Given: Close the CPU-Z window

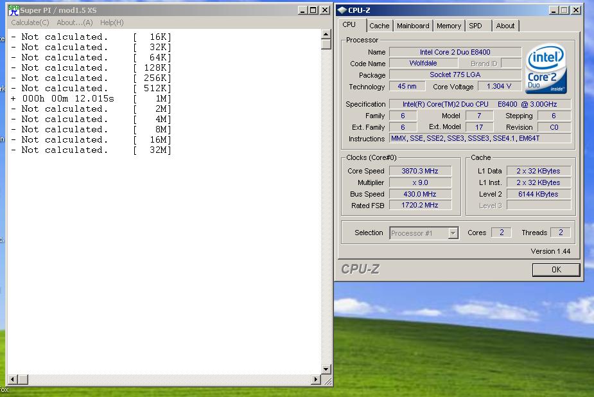Looking at the screenshot, I should click(576, 10).
